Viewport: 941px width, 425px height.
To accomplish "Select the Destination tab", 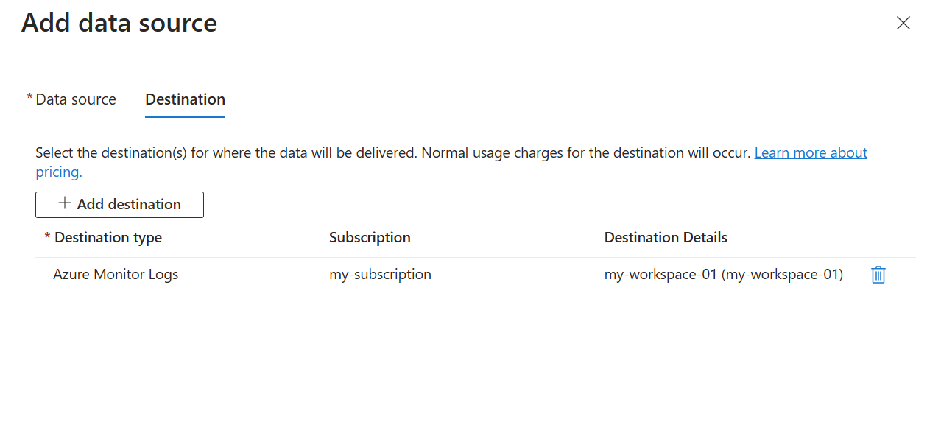I will 186,99.
